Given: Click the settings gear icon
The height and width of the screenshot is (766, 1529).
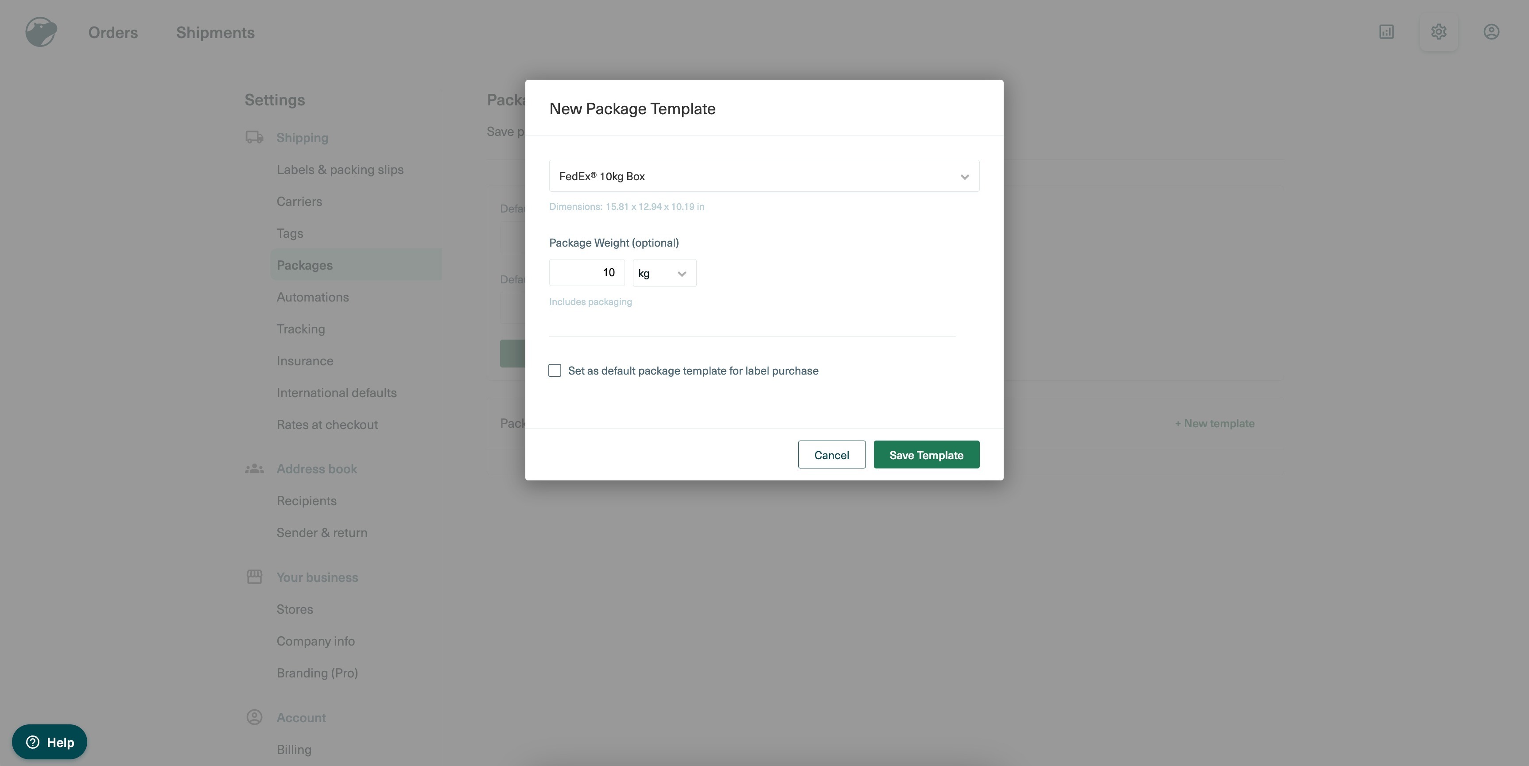Looking at the screenshot, I should 1438,32.
